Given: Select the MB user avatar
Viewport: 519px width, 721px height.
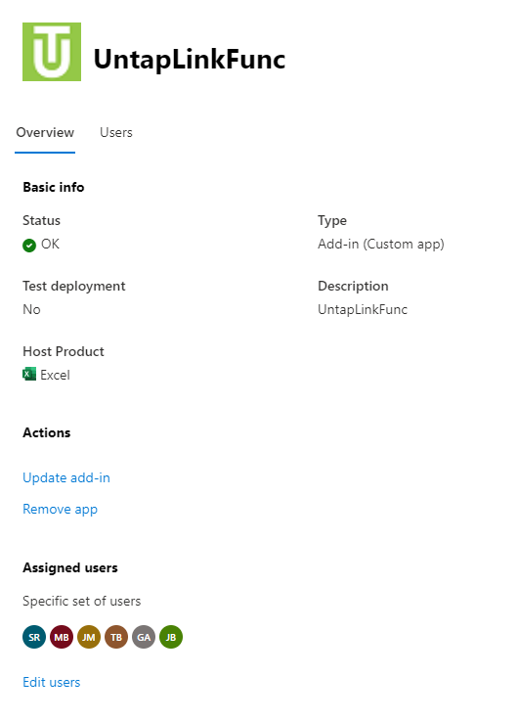Looking at the screenshot, I should coord(62,637).
